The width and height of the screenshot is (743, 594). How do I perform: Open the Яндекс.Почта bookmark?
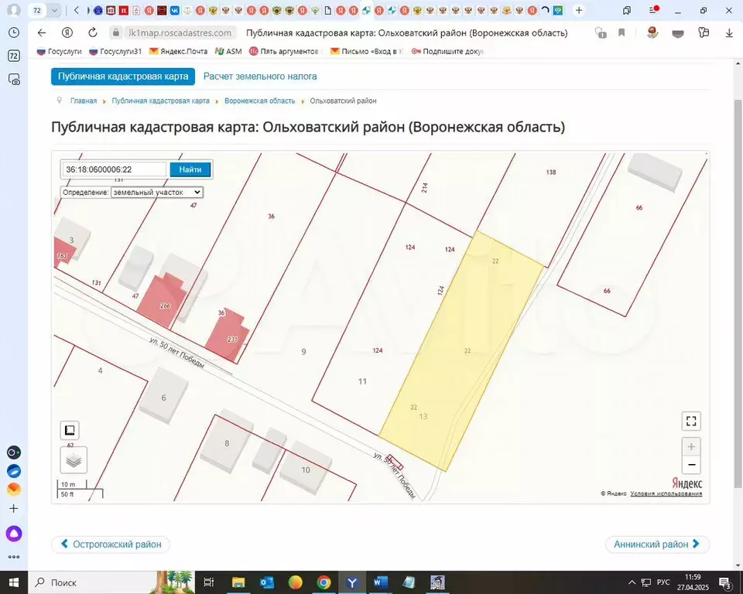coord(178,51)
